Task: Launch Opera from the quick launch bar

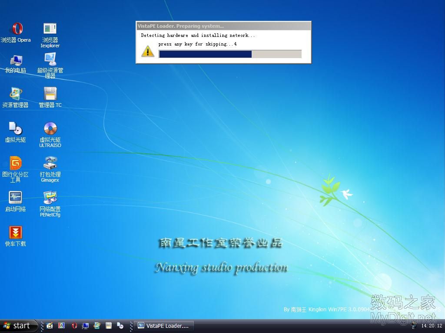Action: click(74, 326)
